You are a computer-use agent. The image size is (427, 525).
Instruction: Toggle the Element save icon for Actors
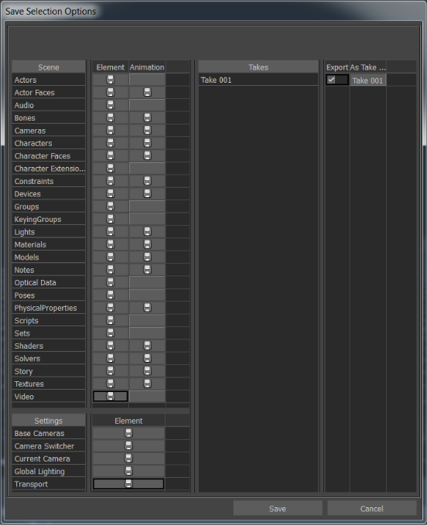(x=110, y=80)
